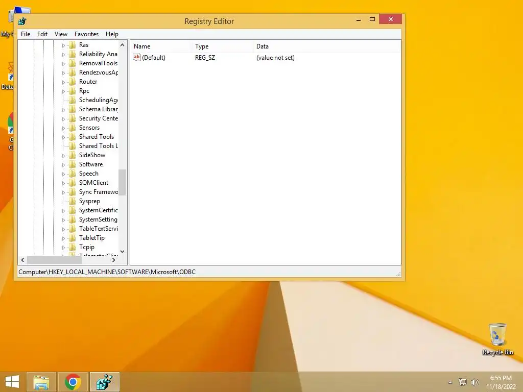Select the (Default) value string icon
The height and width of the screenshot is (392, 523).
point(137,57)
